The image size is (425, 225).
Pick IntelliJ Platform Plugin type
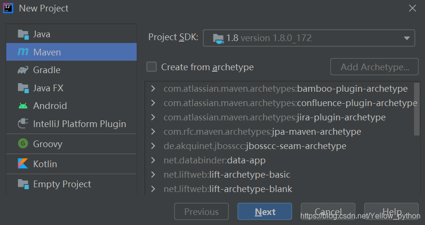coord(71,124)
